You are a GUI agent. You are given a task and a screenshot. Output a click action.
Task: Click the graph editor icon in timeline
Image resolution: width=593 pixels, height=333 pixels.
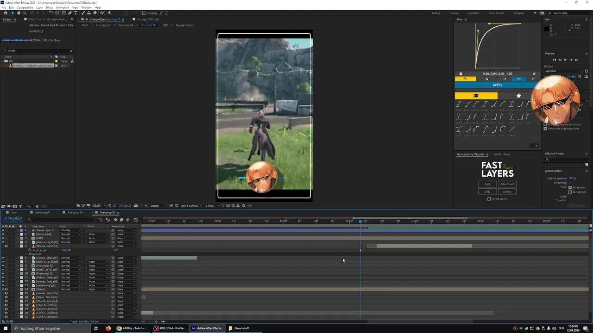point(135,220)
